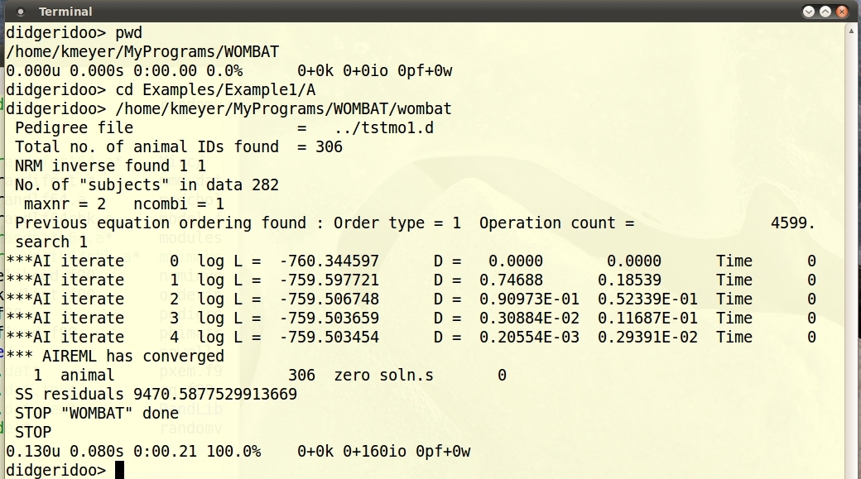Select the Pedigree file path '../tstmo1.d'

384,128
